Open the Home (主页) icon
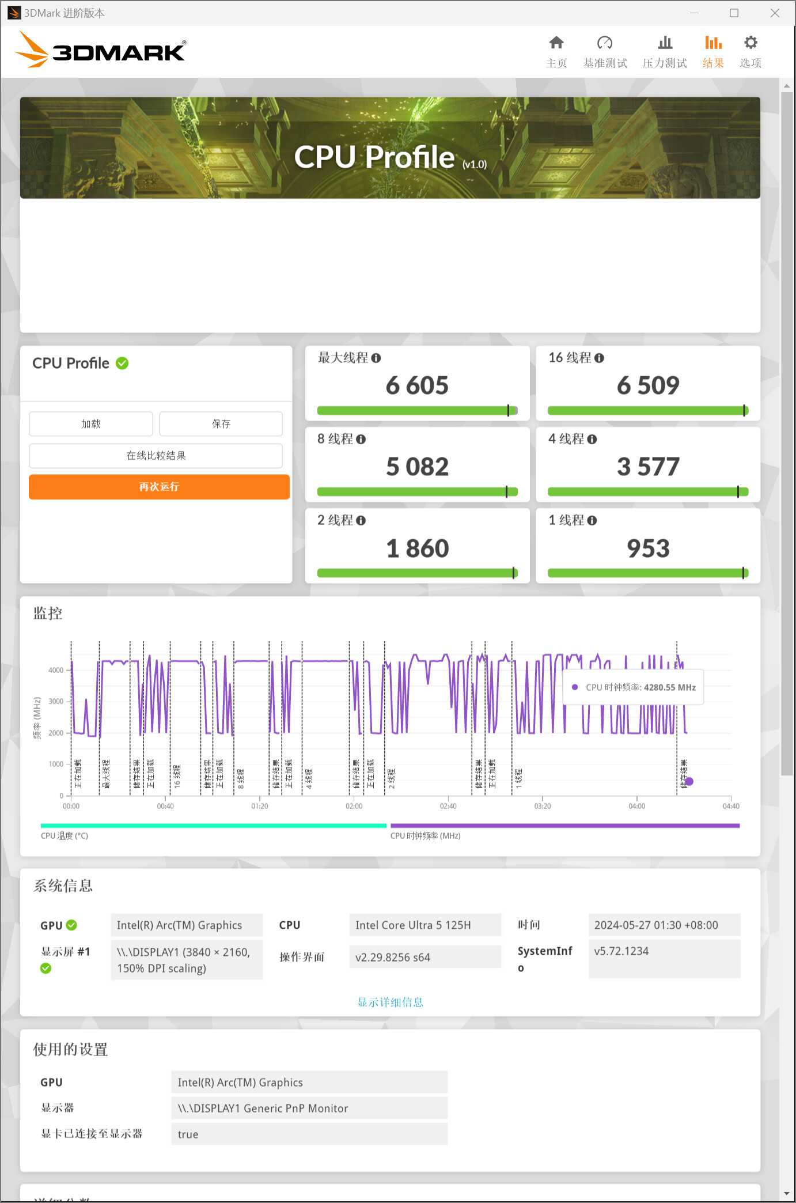This screenshot has width=796, height=1203. [556, 43]
